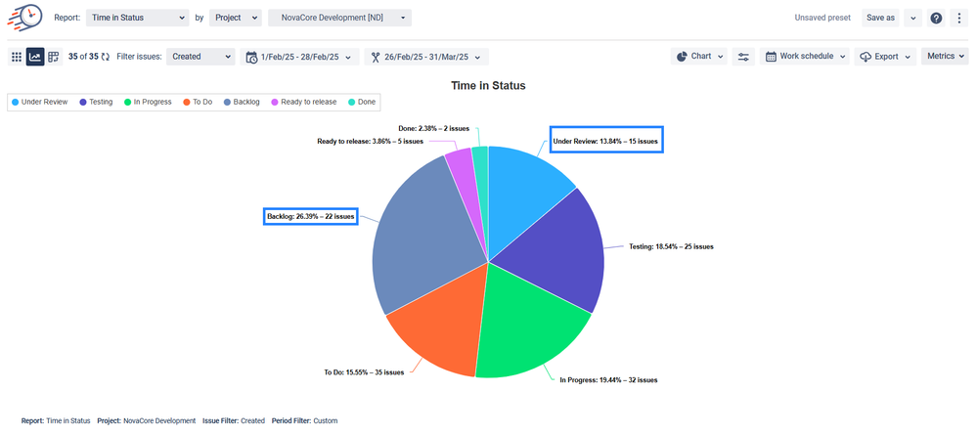Click footer 'Project: NovaCore Development' text
This screenshot has width=977, height=435.
pyautogui.click(x=147, y=420)
